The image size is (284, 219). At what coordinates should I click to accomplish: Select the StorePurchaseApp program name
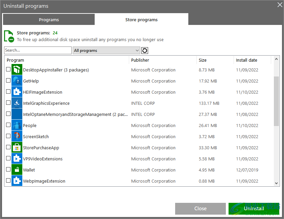41,148
